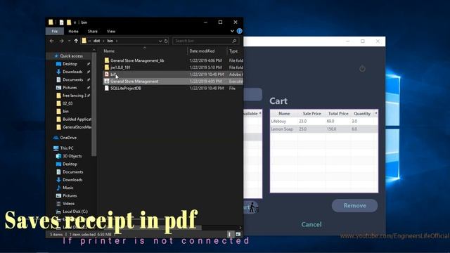This screenshot has width=450, height=253.
Task: Sort cart by Name column
Action: coord(284,114)
